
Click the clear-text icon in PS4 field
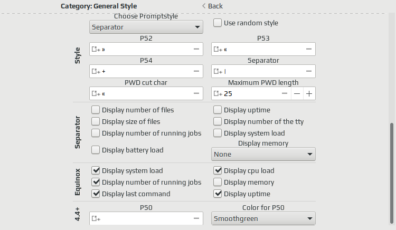196,71
